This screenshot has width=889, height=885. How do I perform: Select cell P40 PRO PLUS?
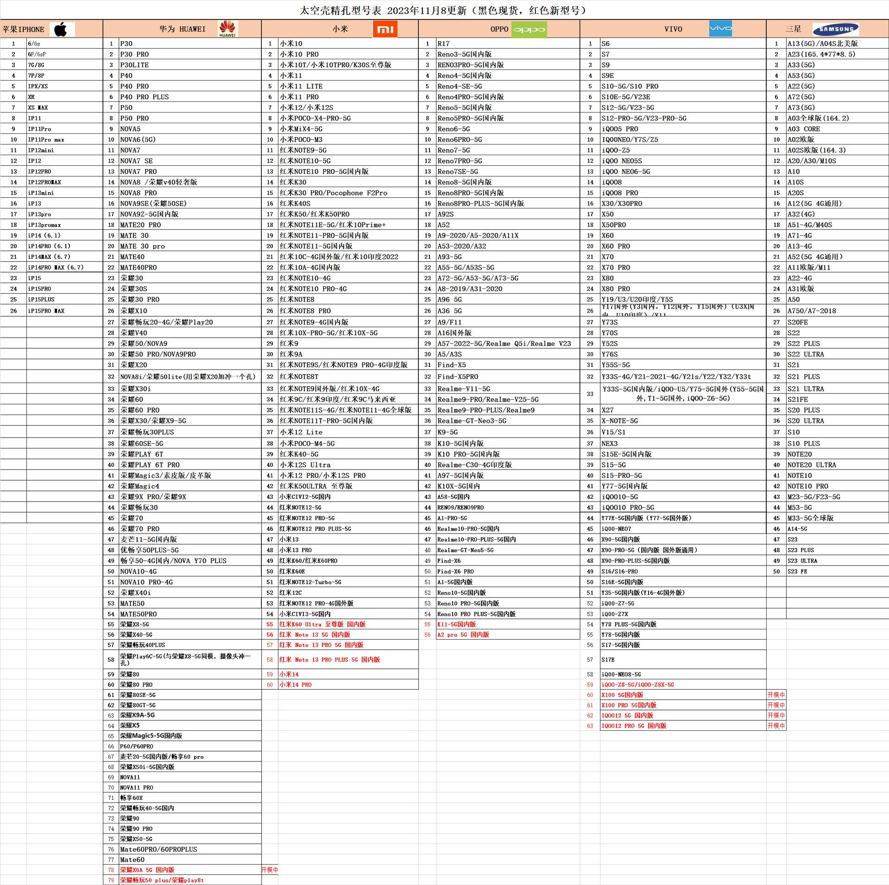click(190, 97)
